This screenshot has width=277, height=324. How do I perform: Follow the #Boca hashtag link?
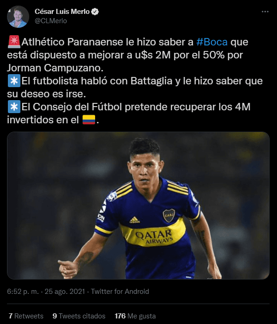pyautogui.click(x=212, y=42)
